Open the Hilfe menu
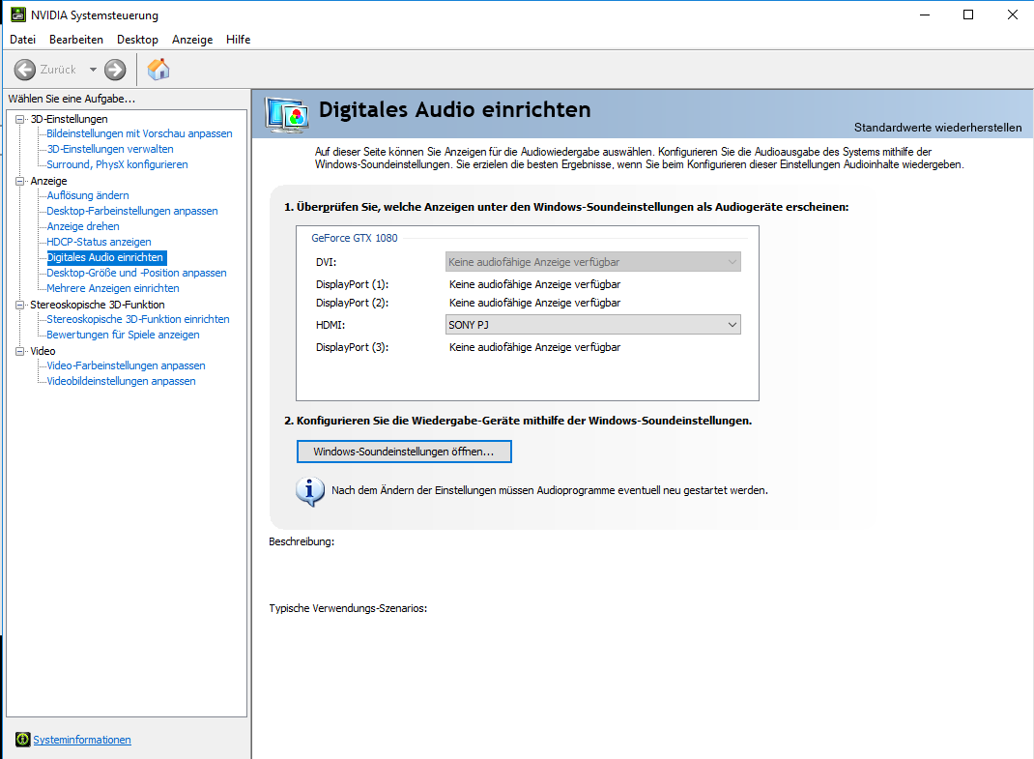The width and height of the screenshot is (1034, 759). 238,40
